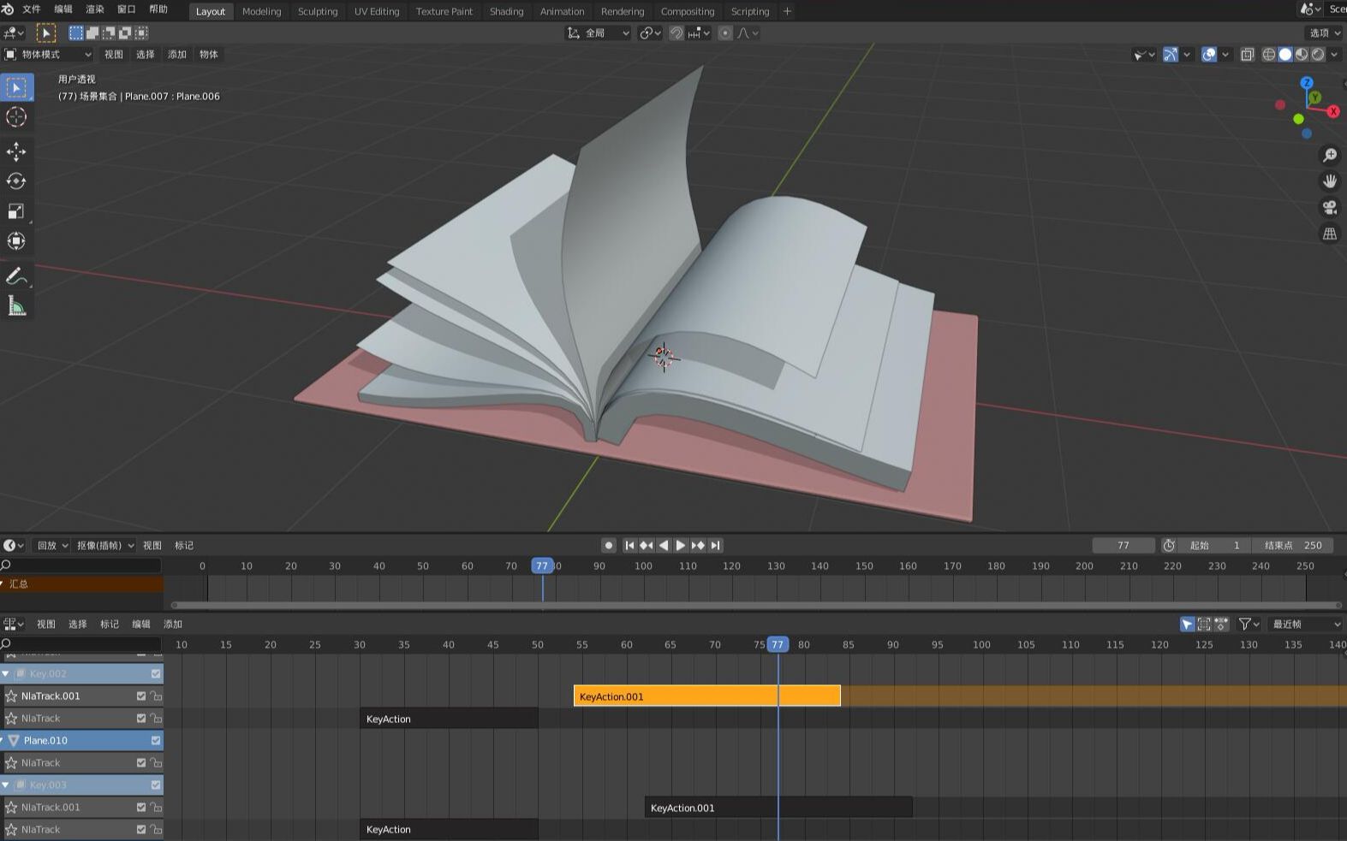This screenshot has width=1347, height=841.
Task: Click the timeline horizontal scrollbar
Action: (x=754, y=605)
